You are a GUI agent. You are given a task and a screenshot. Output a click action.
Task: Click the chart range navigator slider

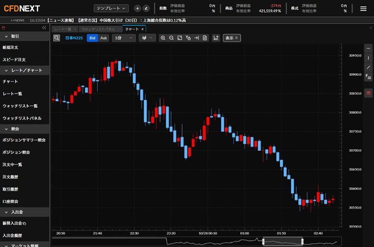(282, 241)
